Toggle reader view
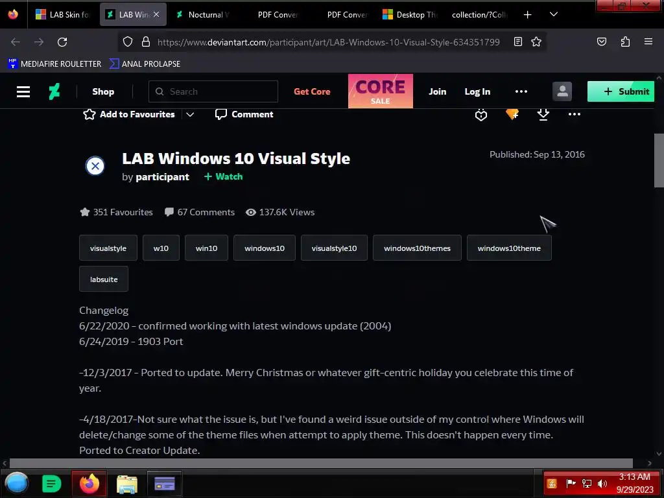Screen dimensions: 664x498 coord(518,41)
